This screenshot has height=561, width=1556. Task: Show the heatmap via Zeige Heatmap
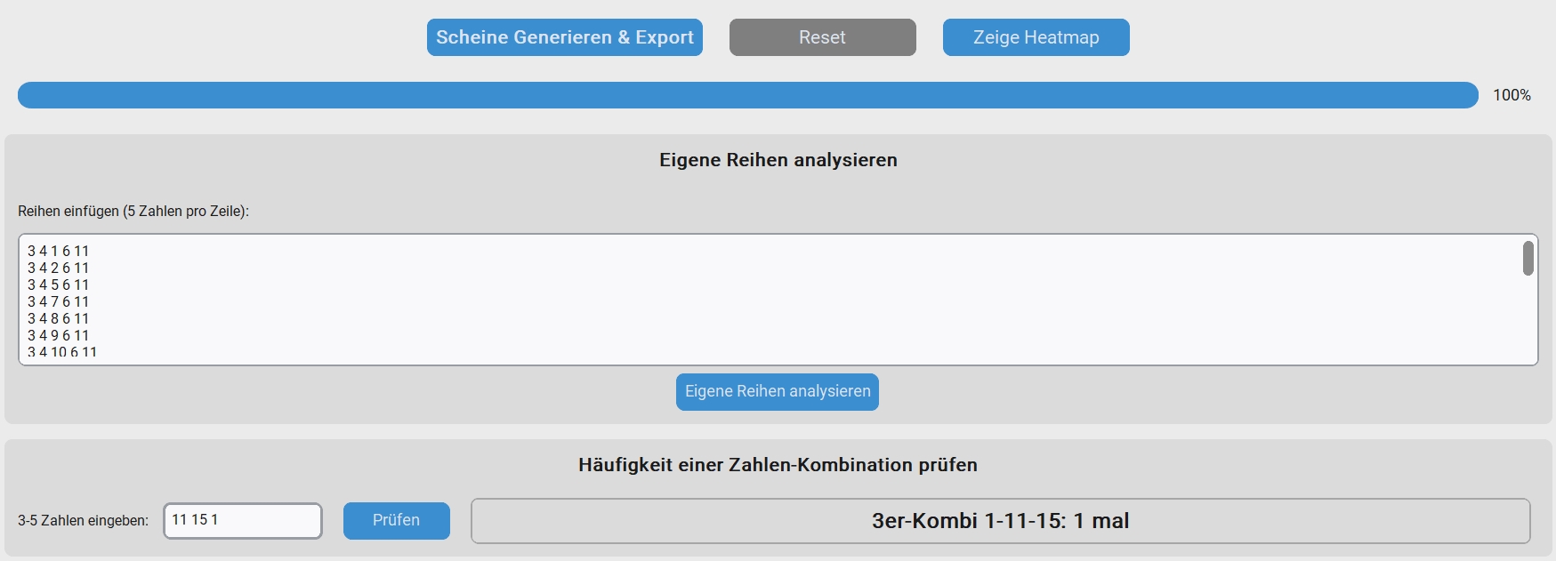pos(1036,37)
